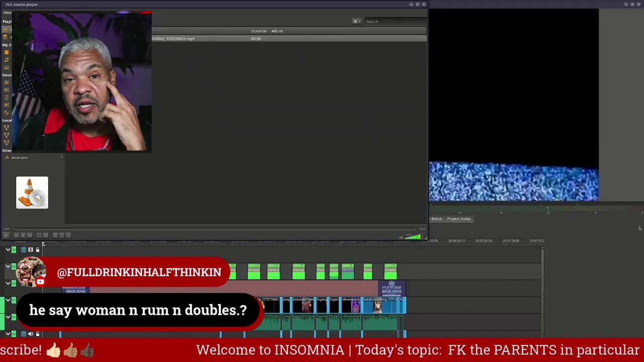
Task: Collapse the V1 track chevron
Action: [8, 300]
